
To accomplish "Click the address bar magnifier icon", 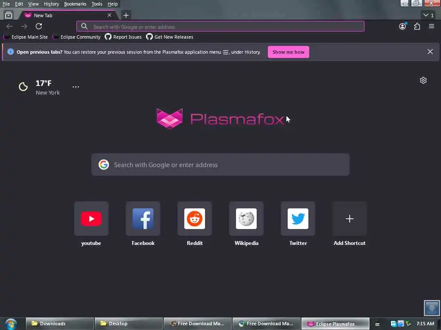I will point(84,27).
